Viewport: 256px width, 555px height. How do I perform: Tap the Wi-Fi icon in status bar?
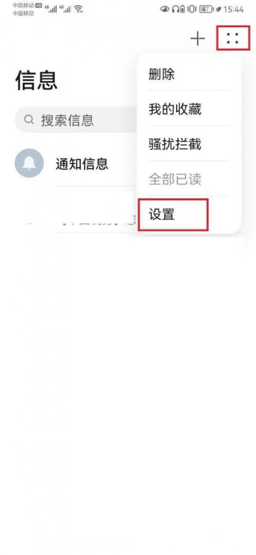click(x=79, y=9)
